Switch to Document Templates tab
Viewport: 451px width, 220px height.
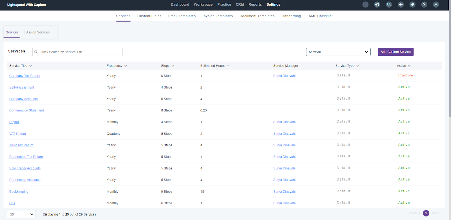pos(257,16)
